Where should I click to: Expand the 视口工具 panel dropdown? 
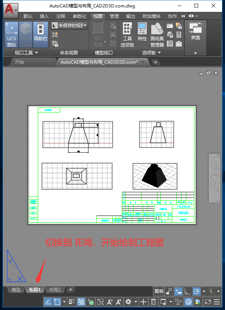coord(26,53)
